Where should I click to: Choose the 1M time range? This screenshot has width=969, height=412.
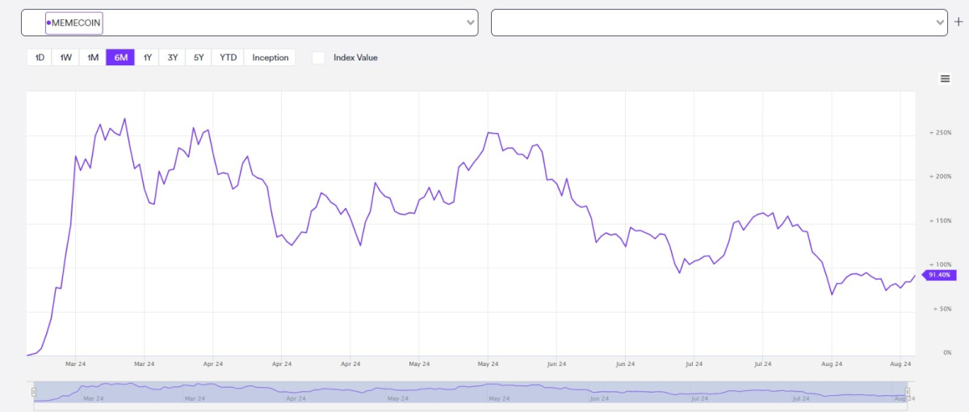93,57
